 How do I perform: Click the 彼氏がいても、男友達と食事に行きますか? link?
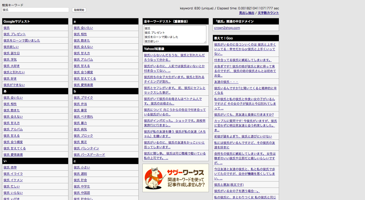click(x=244, y=114)
